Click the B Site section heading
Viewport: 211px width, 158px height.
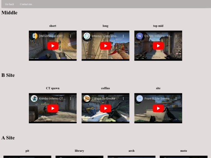(8, 75)
